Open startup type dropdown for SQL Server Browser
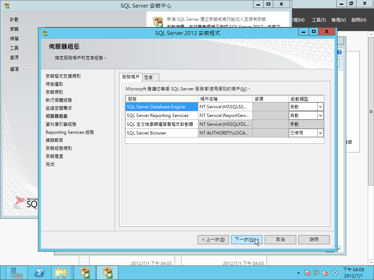Viewport: 374px width, 280px height. [x=320, y=133]
